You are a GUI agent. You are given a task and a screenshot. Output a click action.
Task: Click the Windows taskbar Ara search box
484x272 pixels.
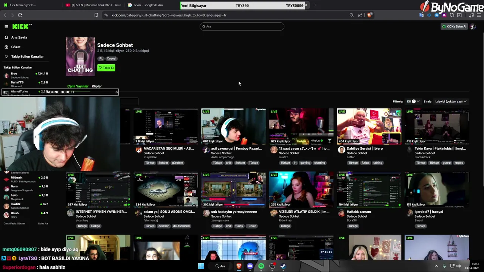pos(221,266)
